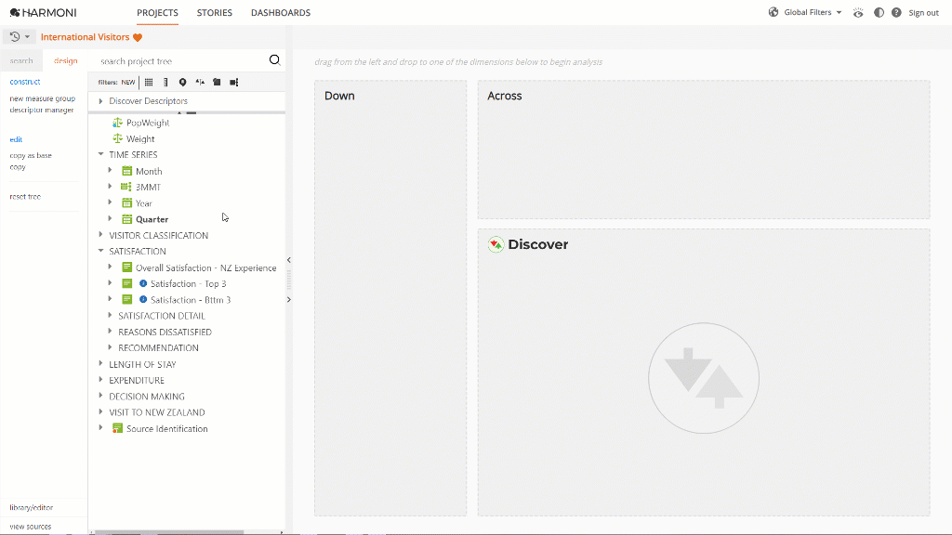Expand the Quarter node arrow

pyautogui.click(x=110, y=218)
